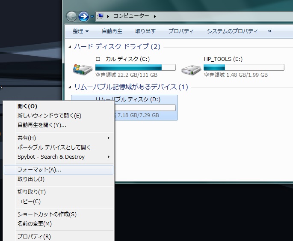Click the HP_TOOLS (E:) label

point(223,59)
